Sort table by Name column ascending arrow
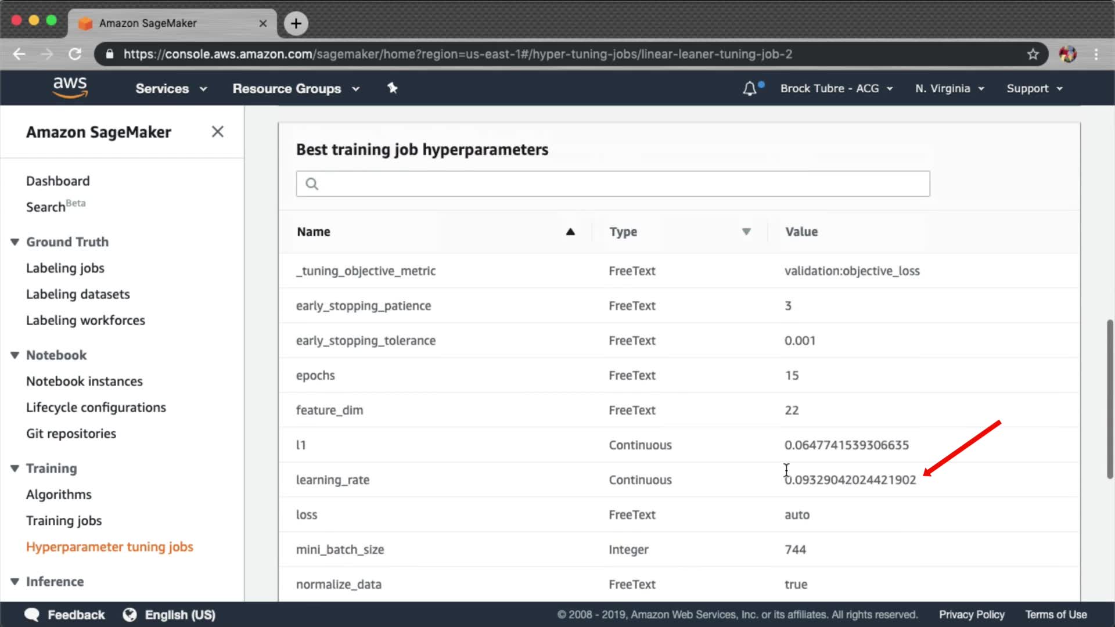The height and width of the screenshot is (627, 1115). pyautogui.click(x=570, y=232)
